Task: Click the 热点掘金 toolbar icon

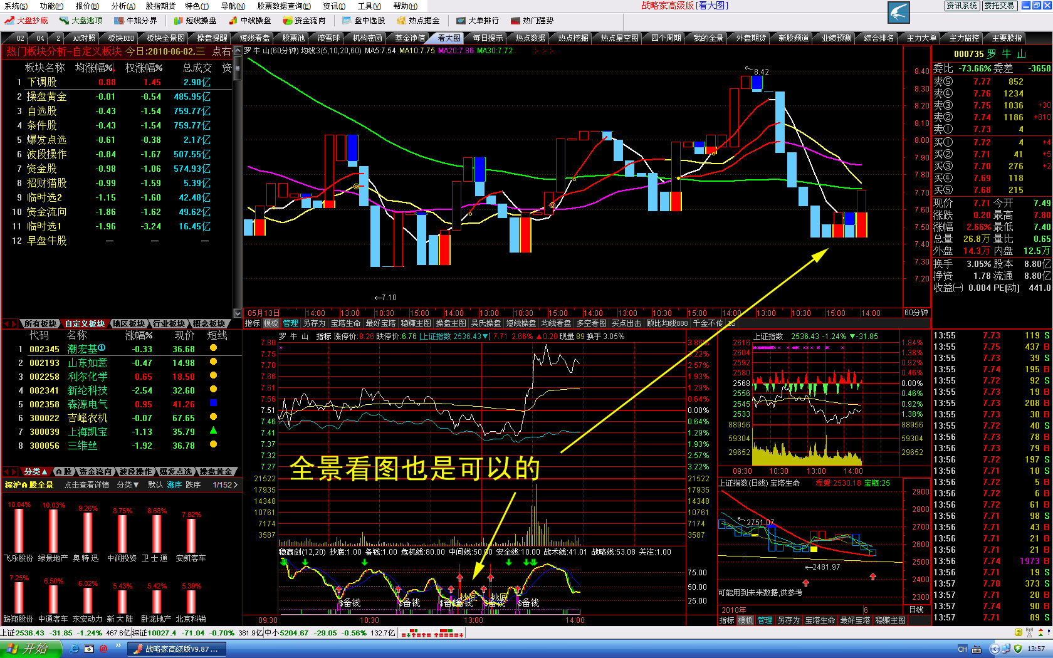Action: click(401, 21)
